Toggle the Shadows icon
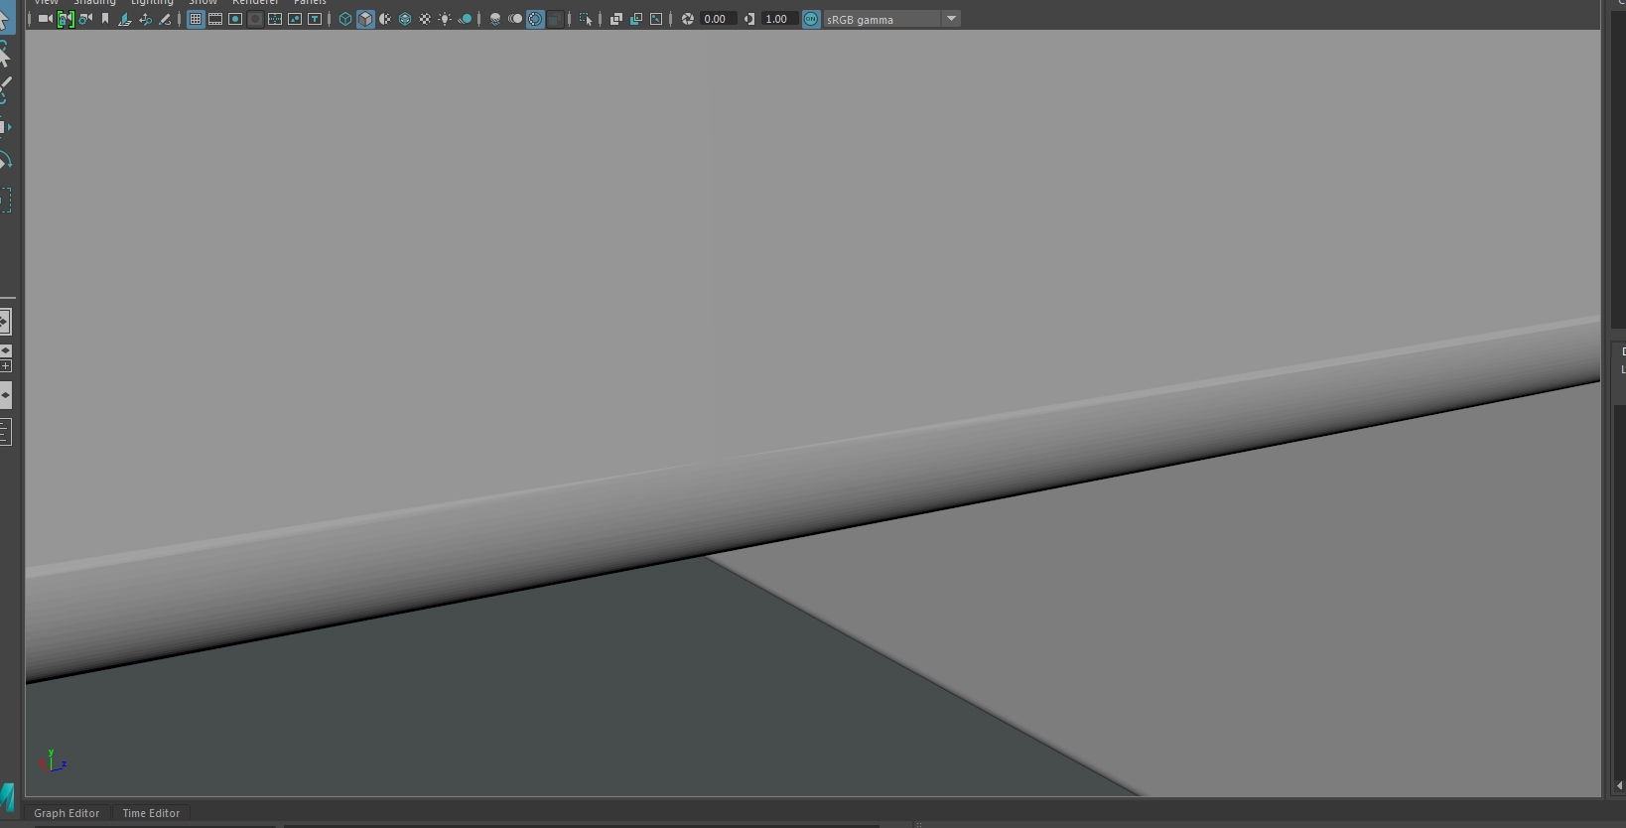Screen dimensions: 1626x828 (x=465, y=19)
